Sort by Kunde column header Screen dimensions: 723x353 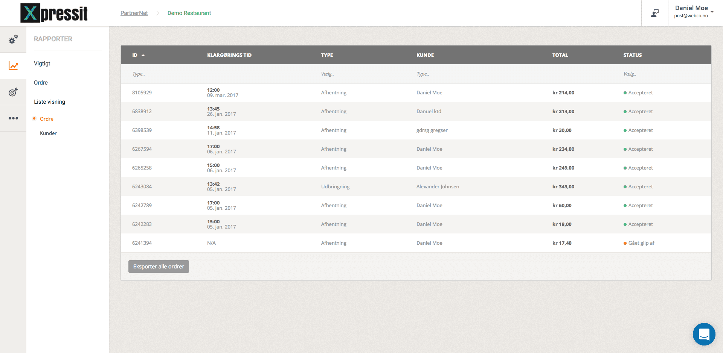pyautogui.click(x=425, y=55)
